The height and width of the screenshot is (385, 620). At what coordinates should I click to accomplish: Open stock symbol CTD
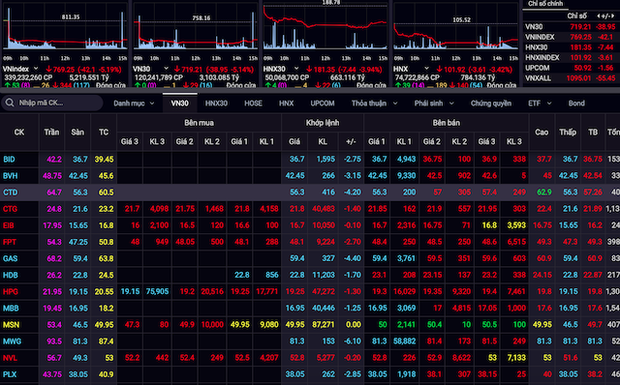[11, 192]
